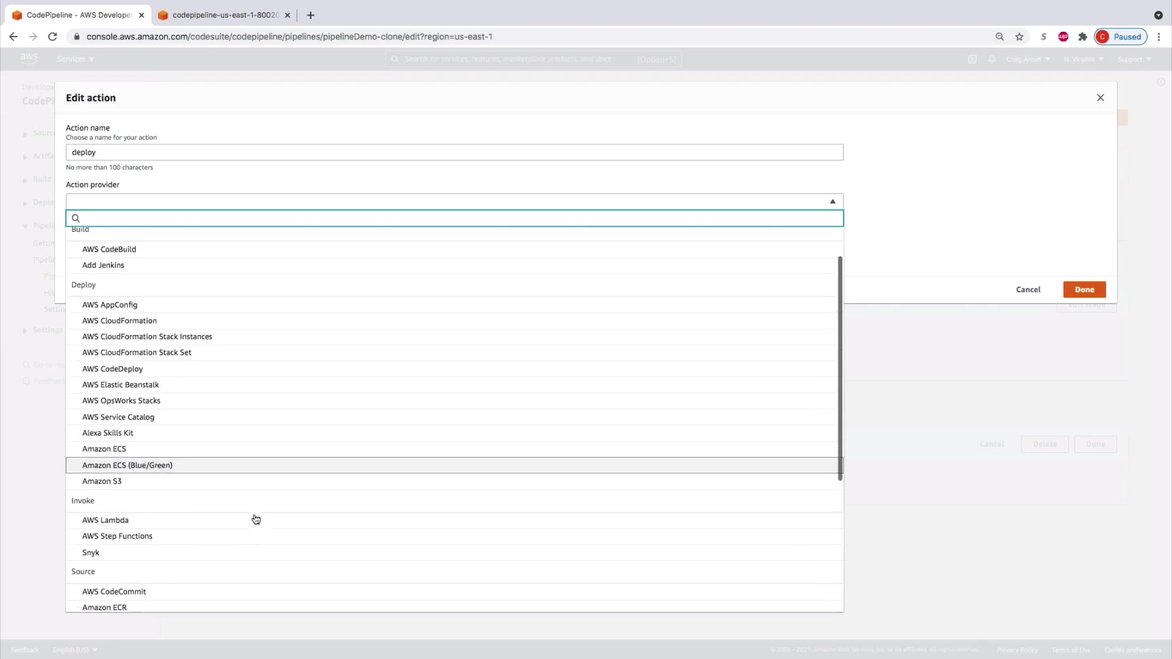1172x659 pixels.
Task: Open the browser extensions puzzle icon
Action: pos(1082,37)
